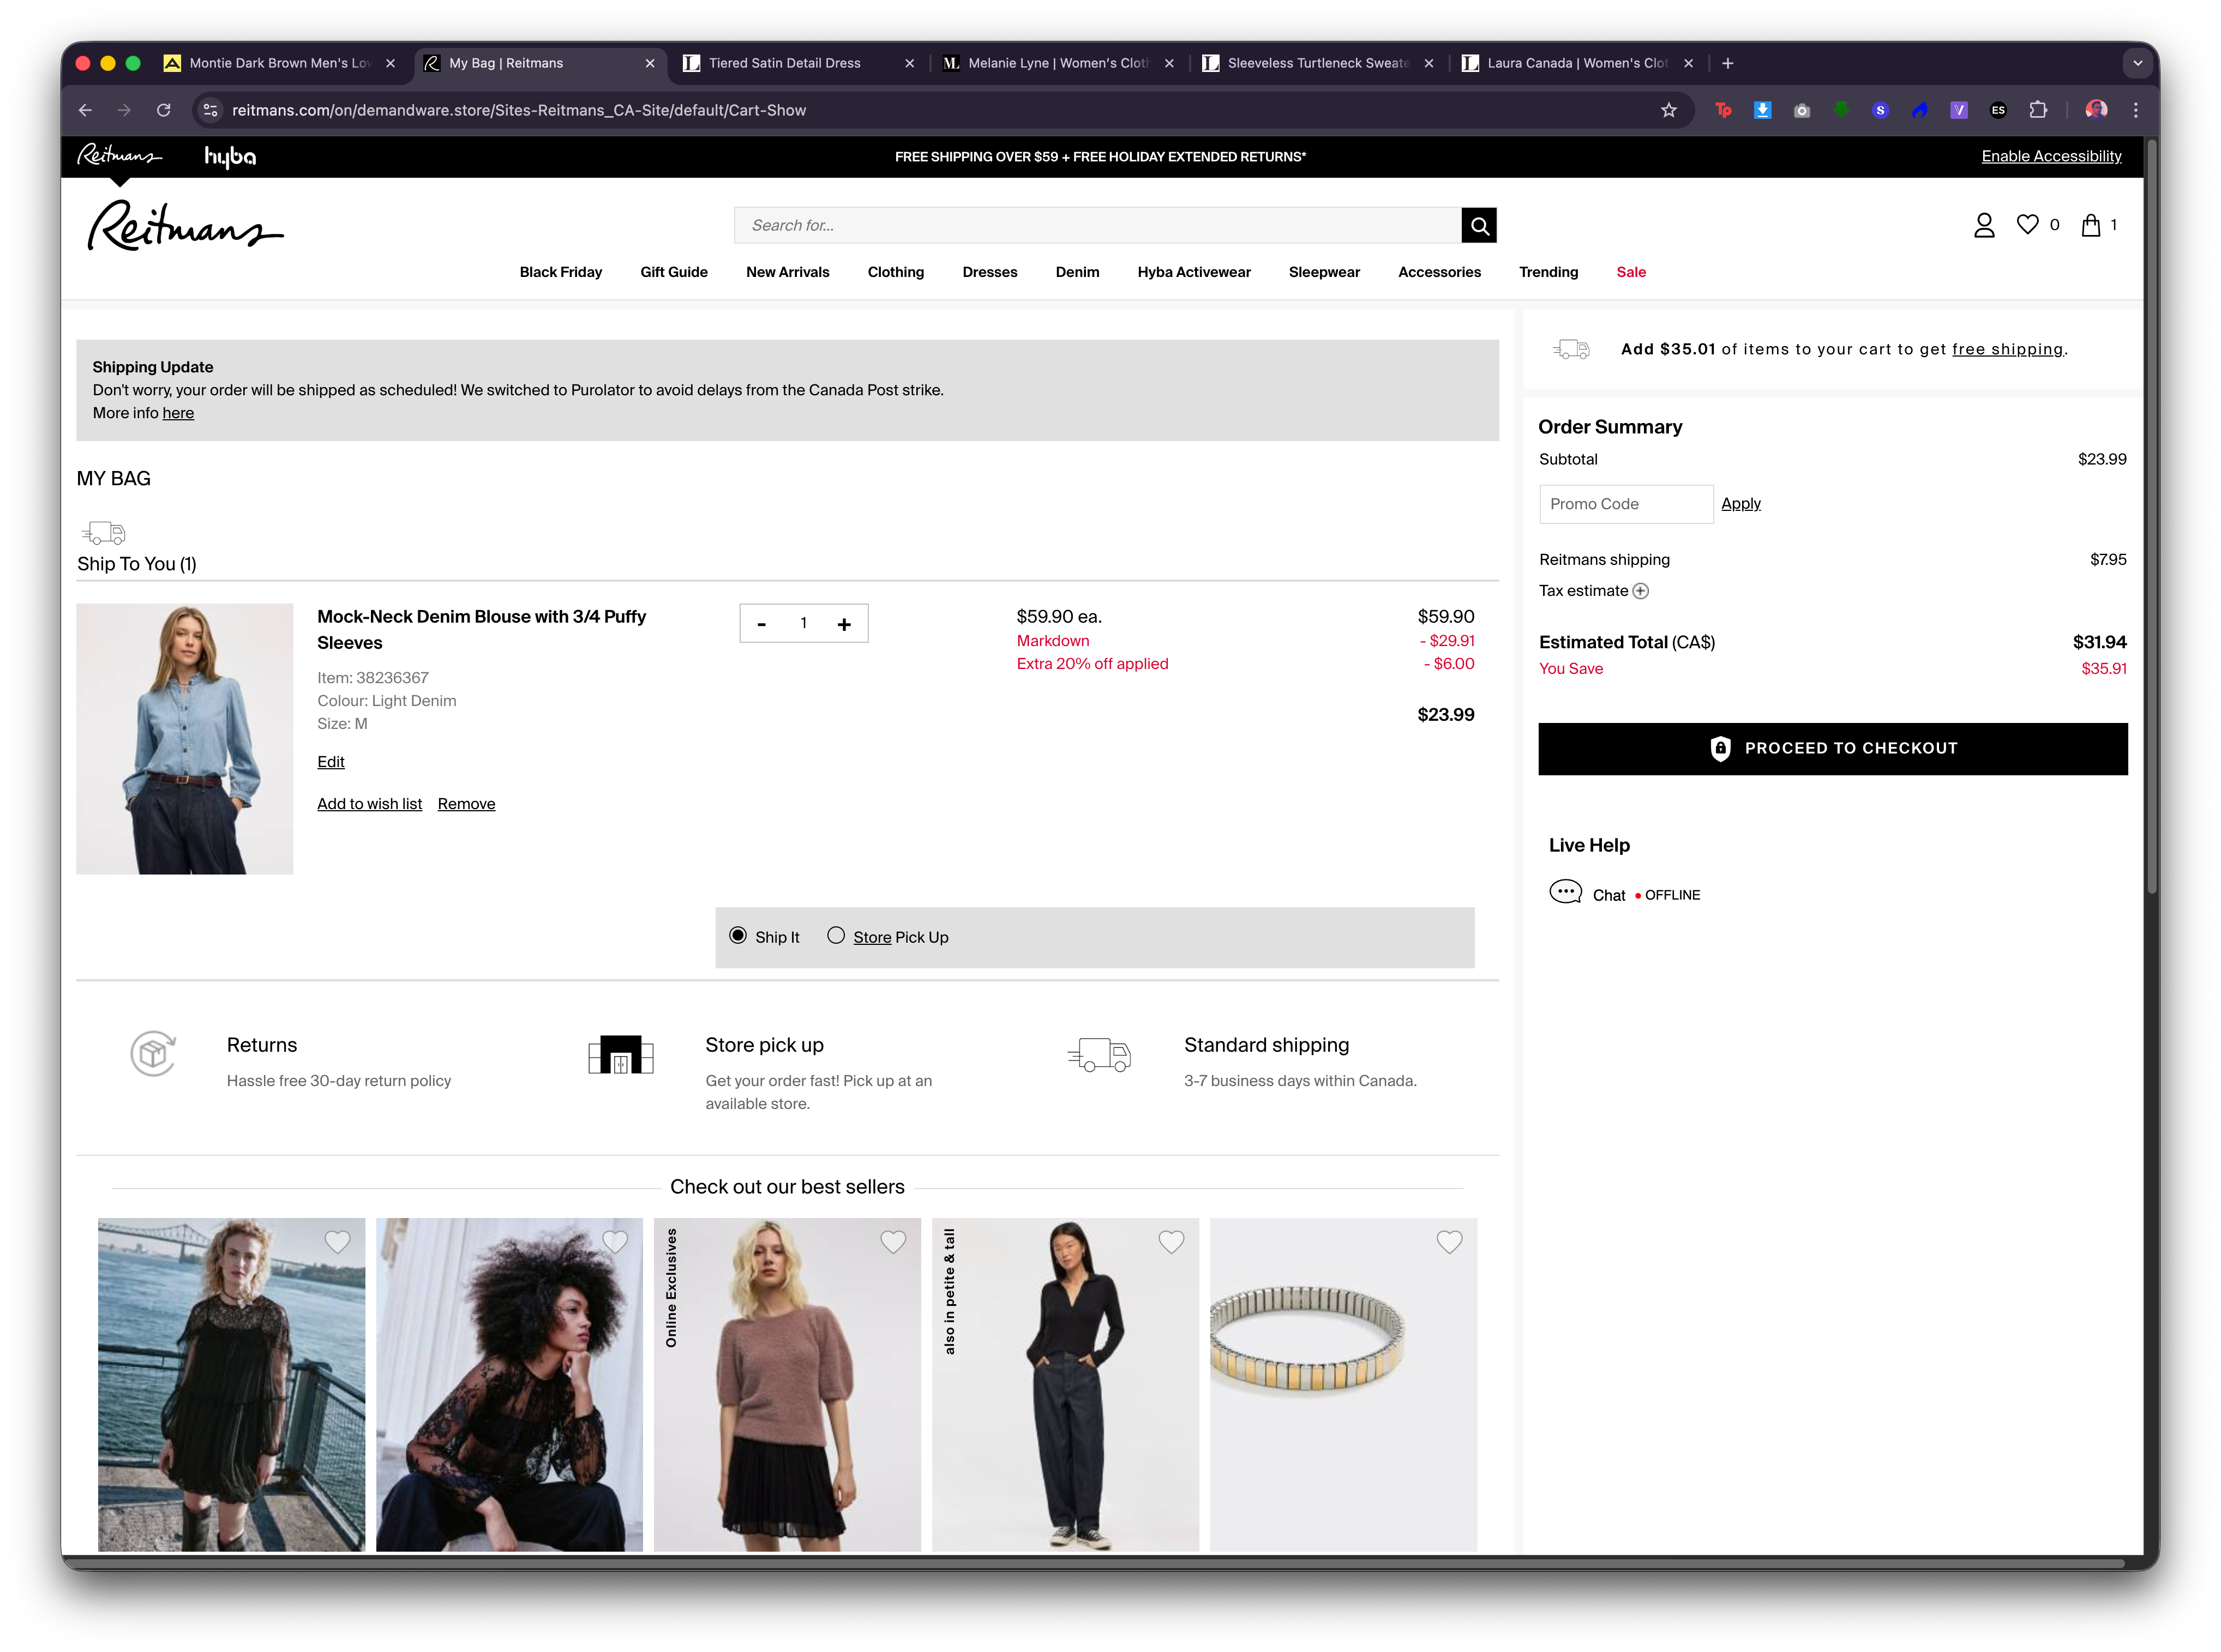Bookmark this page with the star icon
Image resolution: width=2221 pixels, height=1652 pixels.
(x=1668, y=110)
